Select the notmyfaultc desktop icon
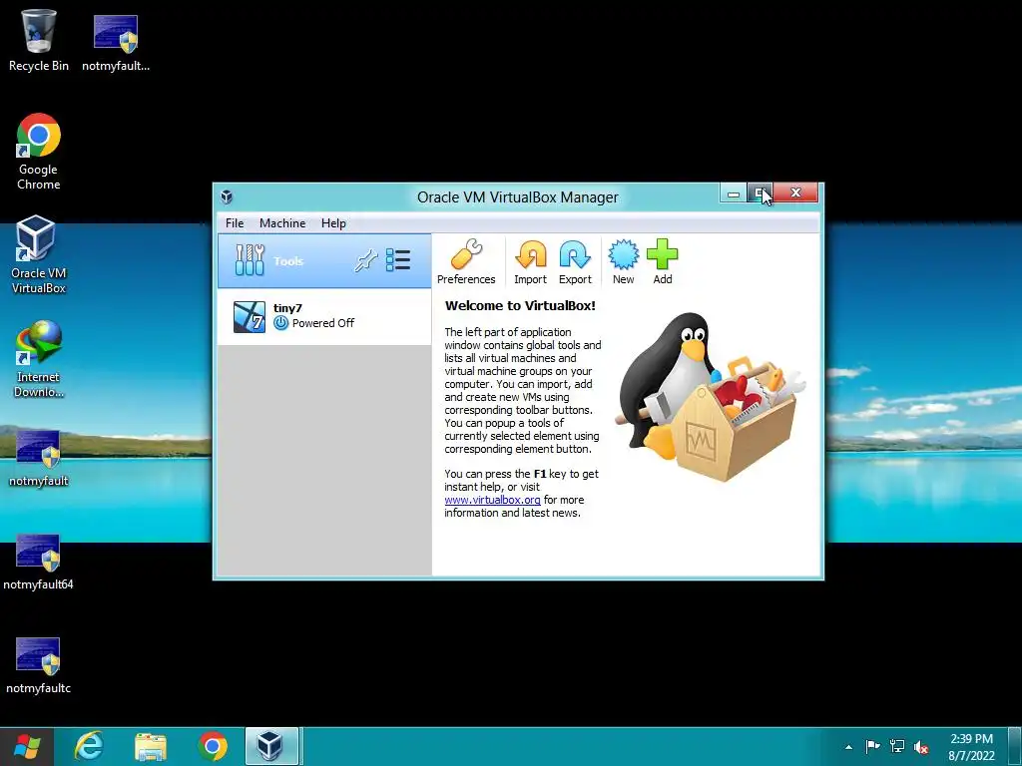The image size is (1022, 766). 39,665
